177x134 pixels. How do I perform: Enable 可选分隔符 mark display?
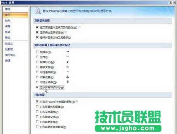click(x=37, y=82)
